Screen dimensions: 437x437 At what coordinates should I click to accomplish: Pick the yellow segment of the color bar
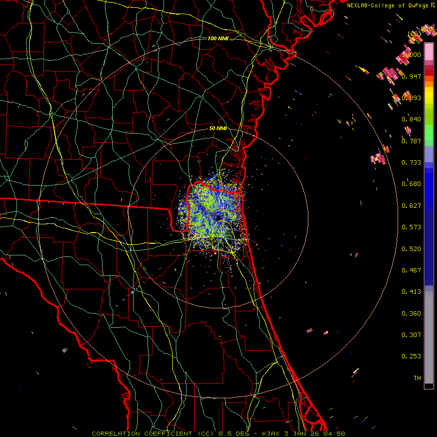[429, 96]
